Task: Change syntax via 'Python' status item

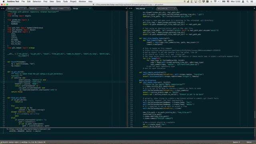Action: coord(249,142)
